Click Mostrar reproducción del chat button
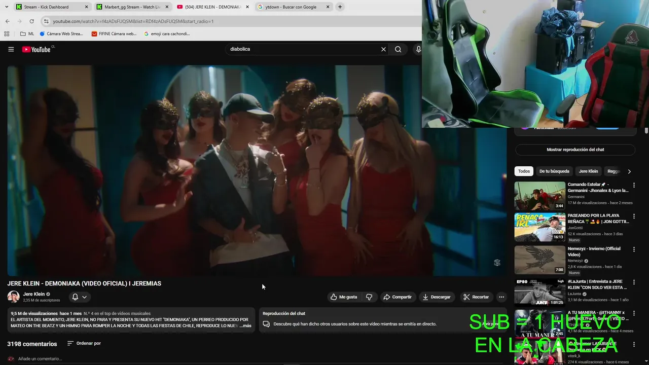This screenshot has height=365, width=649. pos(575,150)
